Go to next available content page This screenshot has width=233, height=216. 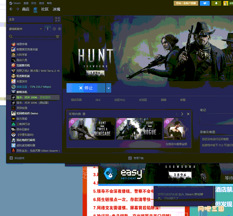(182, 114)
